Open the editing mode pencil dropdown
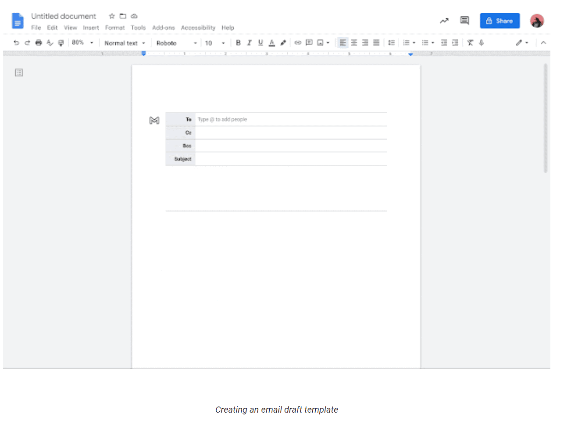The width and height of the screenshot is (578, 428). click(522, 43)
